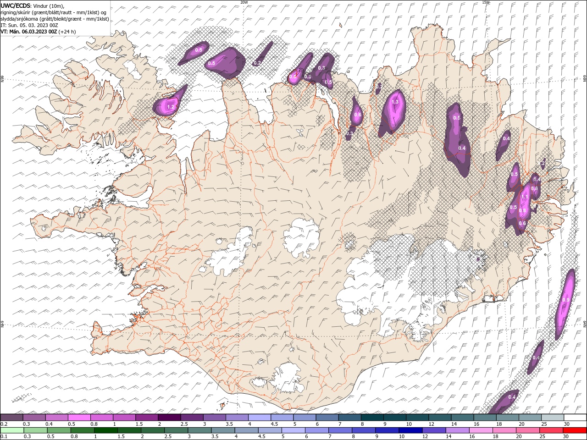Select top-row pink swatch between 0.5 and 0.8
Image resolution: width=587 pixels, height=440 pixels.
pyautogui.click(x=79, y=418)
